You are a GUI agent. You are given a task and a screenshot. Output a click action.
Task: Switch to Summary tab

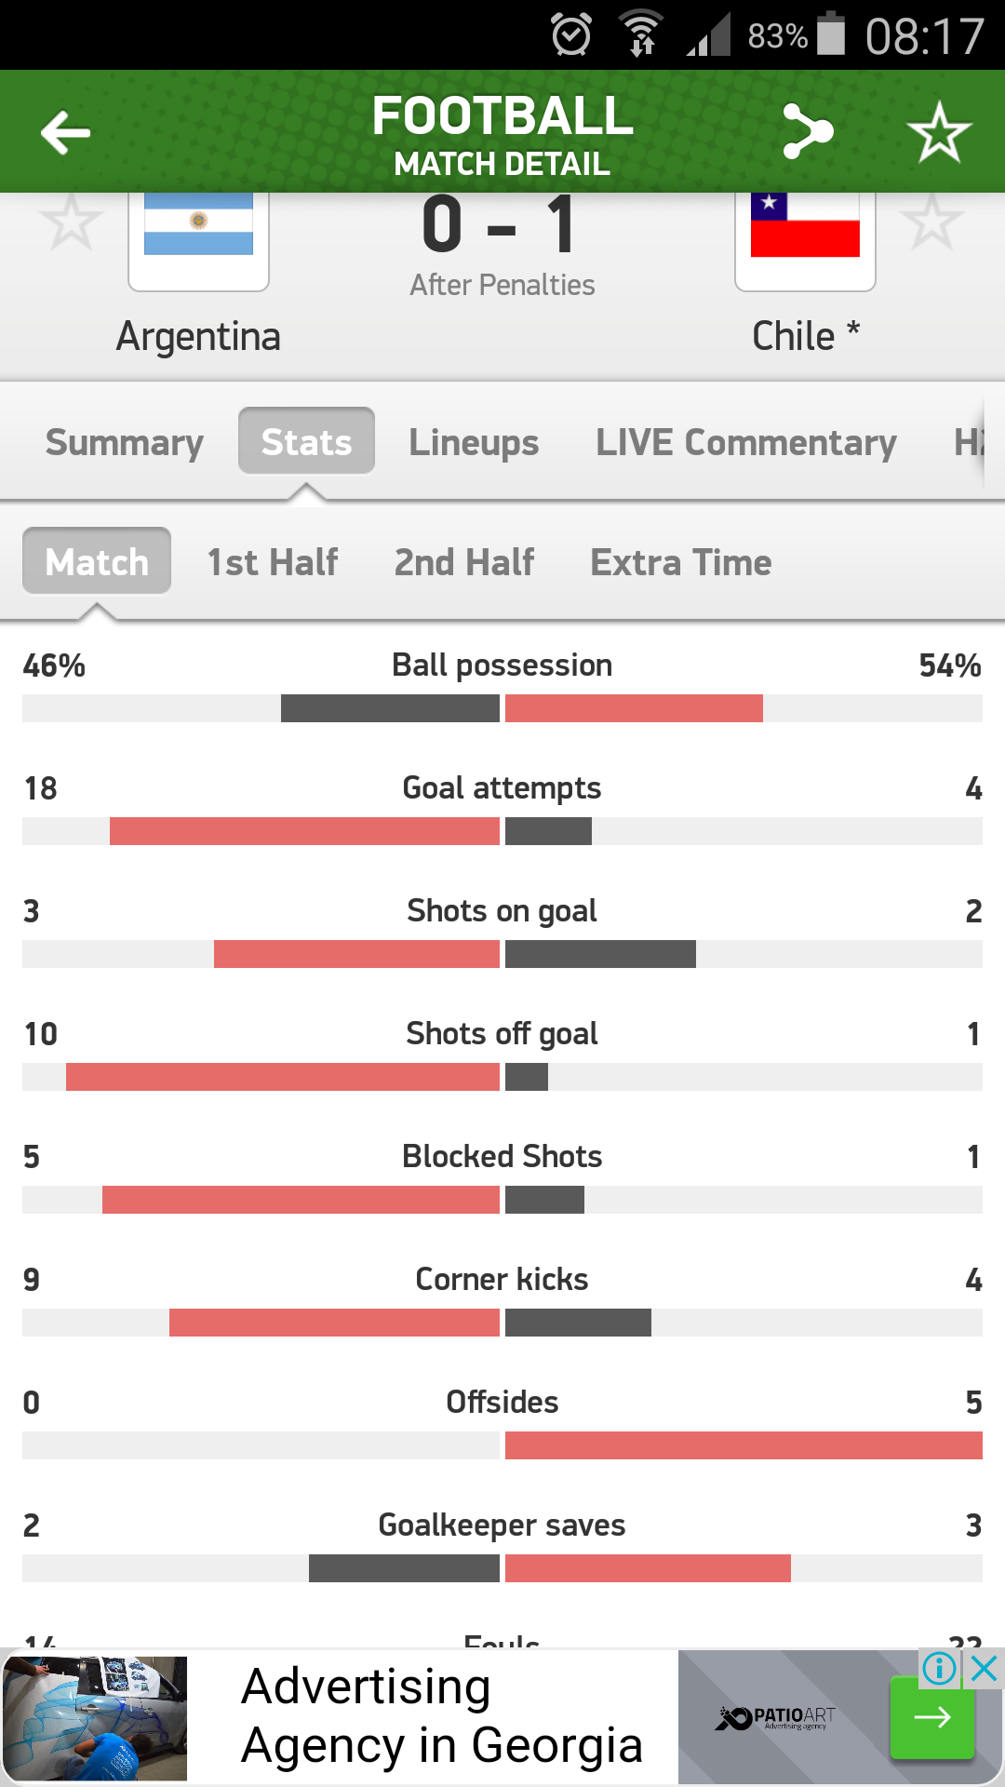click(125, 442)
